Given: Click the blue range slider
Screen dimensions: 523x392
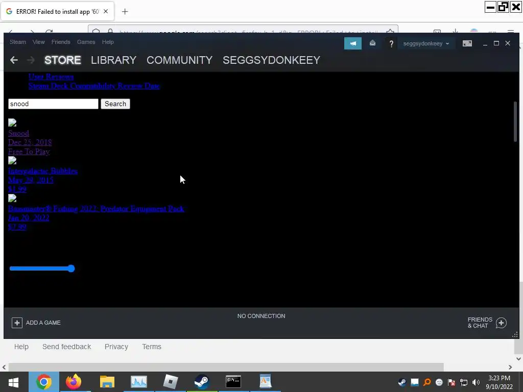Looking at the screenshot, I should 42,268.
